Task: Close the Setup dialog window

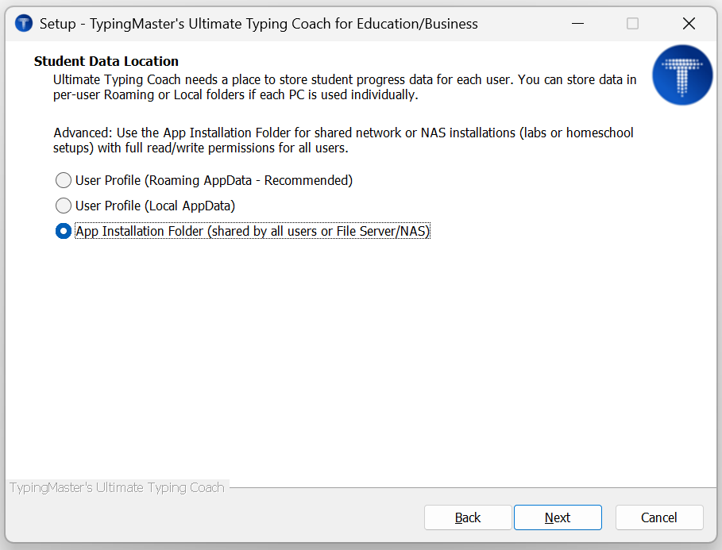Action: point(689,24)
